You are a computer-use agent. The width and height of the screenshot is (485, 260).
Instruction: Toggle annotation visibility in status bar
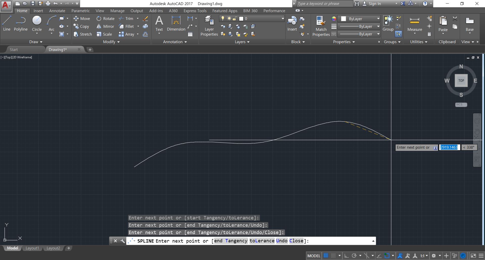point(400,256)
